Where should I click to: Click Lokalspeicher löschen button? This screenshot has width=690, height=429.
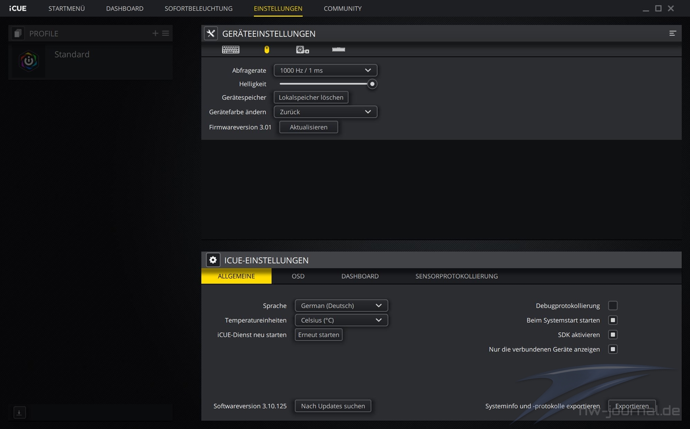[x=311, y=98]
